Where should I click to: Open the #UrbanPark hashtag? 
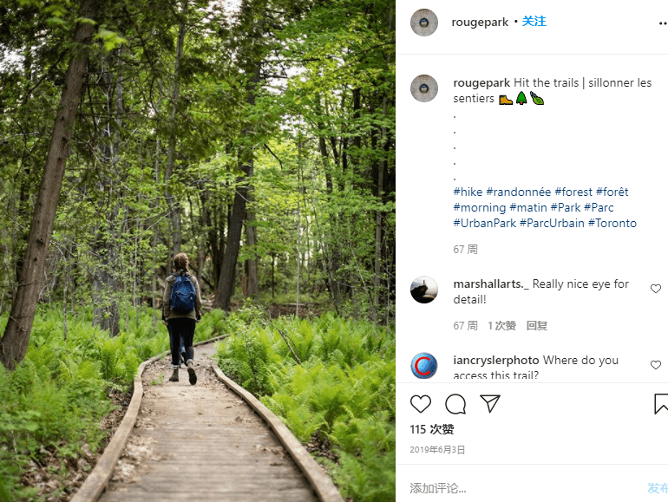[x=485, y=223]
